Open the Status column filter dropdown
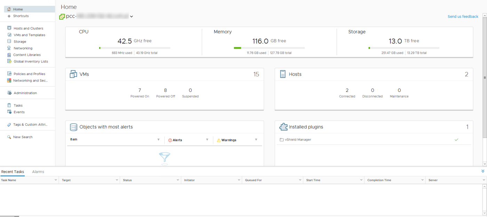The image size is (487, 217). click(x=178, y=180)
